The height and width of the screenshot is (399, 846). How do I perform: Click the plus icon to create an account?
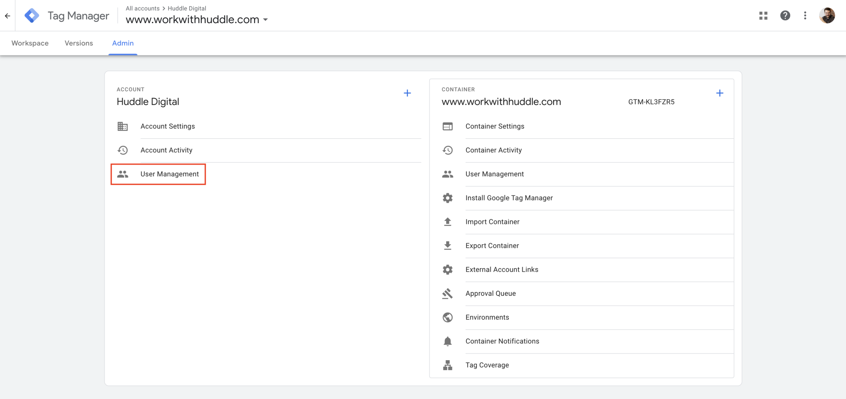click(x=407, y=93)
